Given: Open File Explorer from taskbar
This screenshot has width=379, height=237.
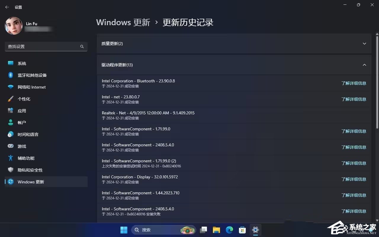Looking at the screenshot, I should tap(216, 230).
